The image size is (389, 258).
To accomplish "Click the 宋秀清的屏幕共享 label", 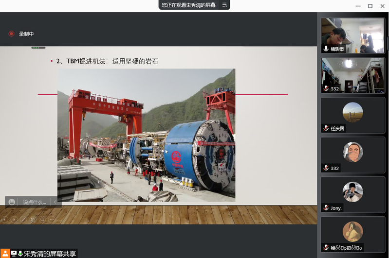I will 50,254.
